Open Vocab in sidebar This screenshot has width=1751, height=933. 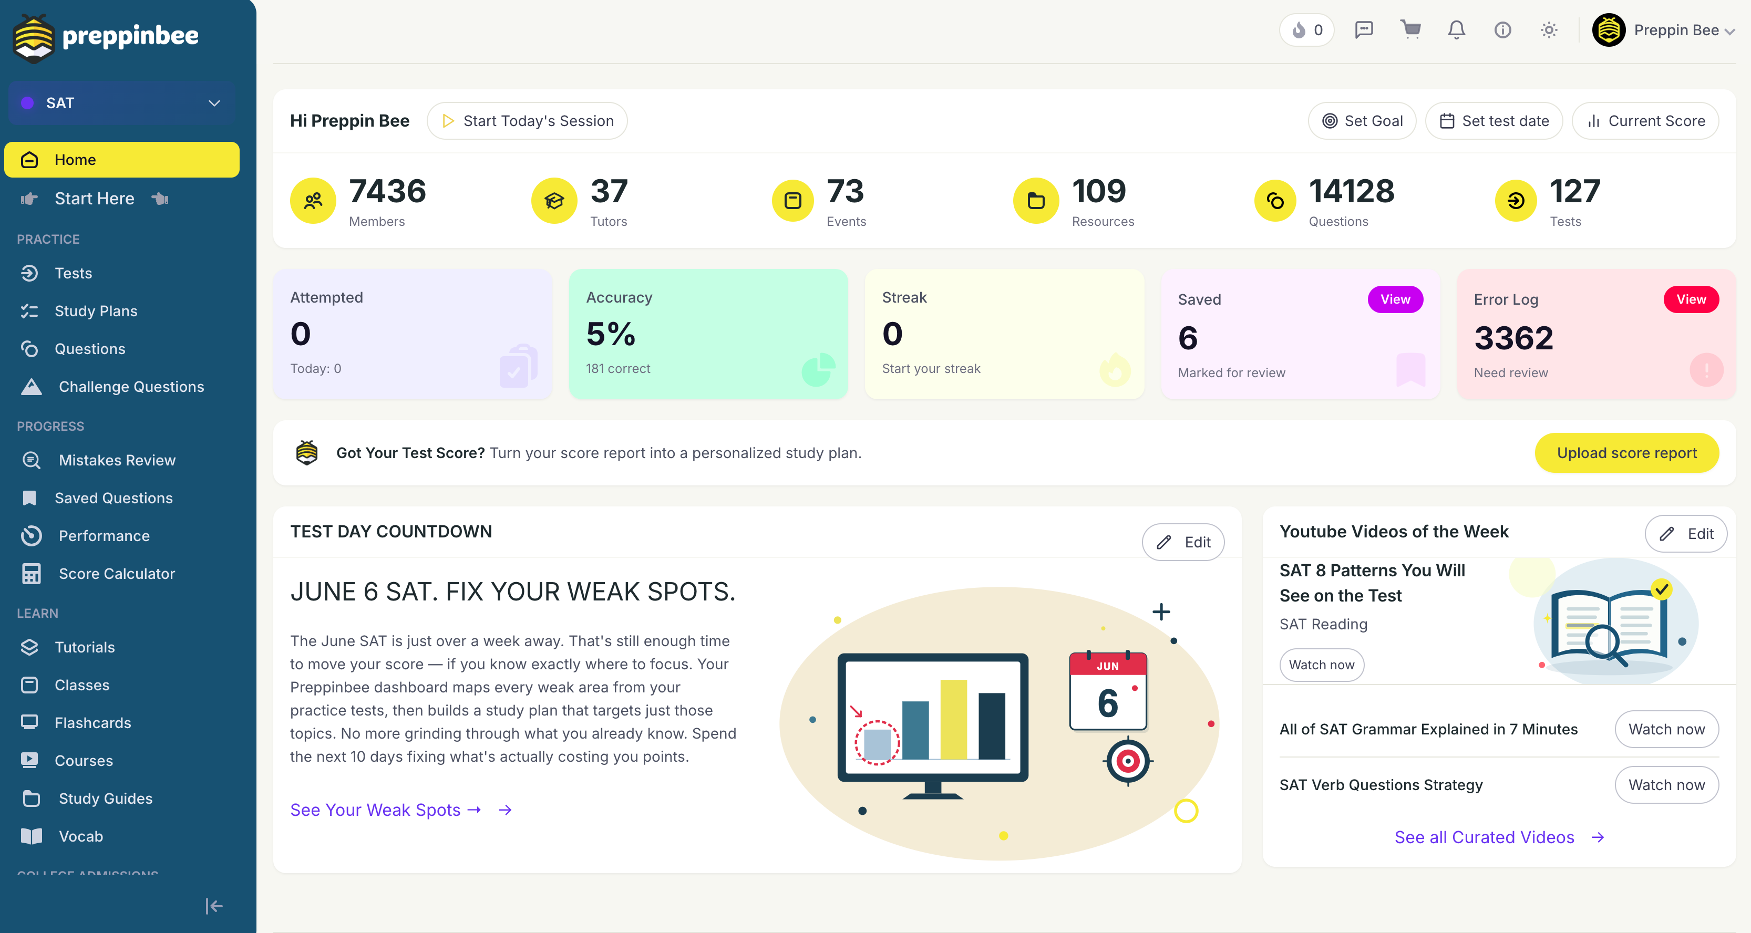coord(122,836)
